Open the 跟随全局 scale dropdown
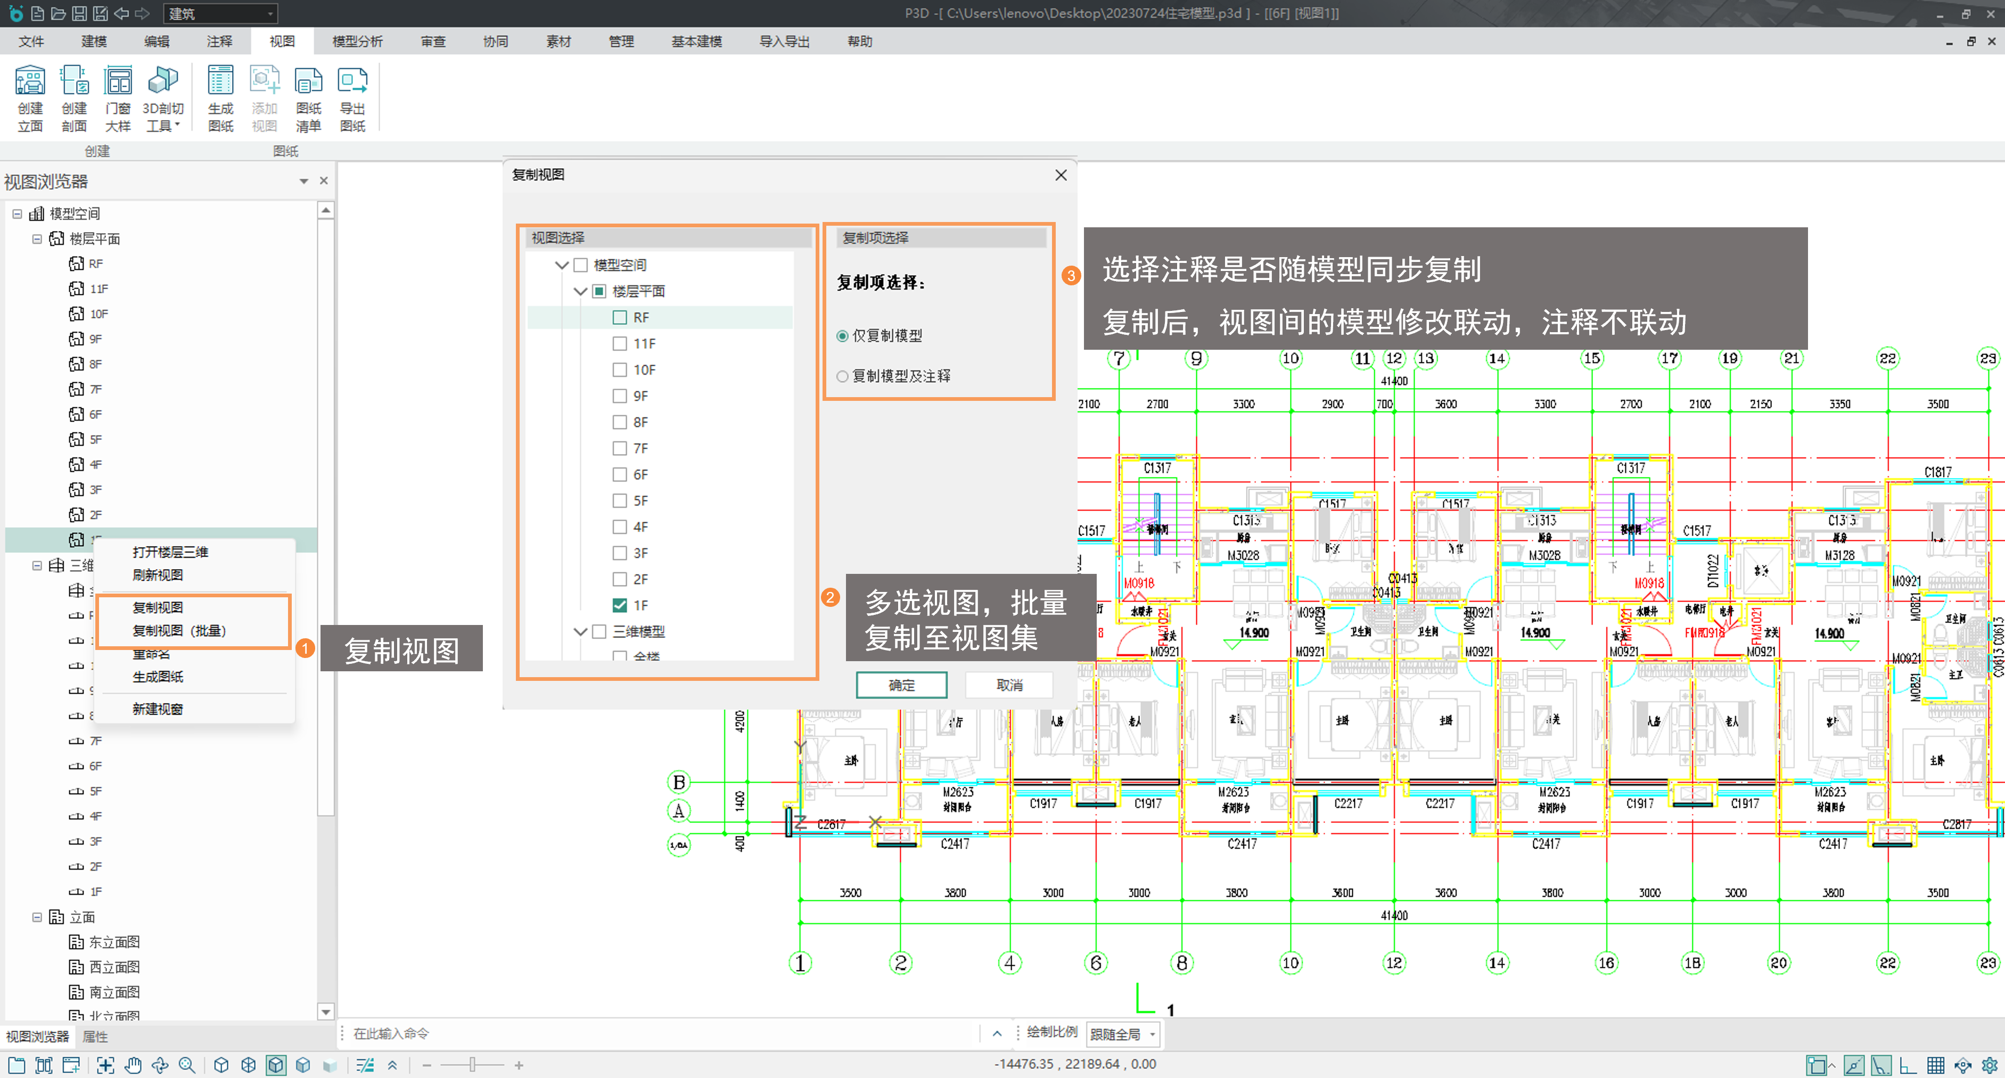 [x=1123, y=1034]
